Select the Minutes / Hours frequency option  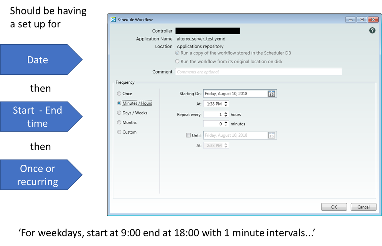(x=119, y=103)
